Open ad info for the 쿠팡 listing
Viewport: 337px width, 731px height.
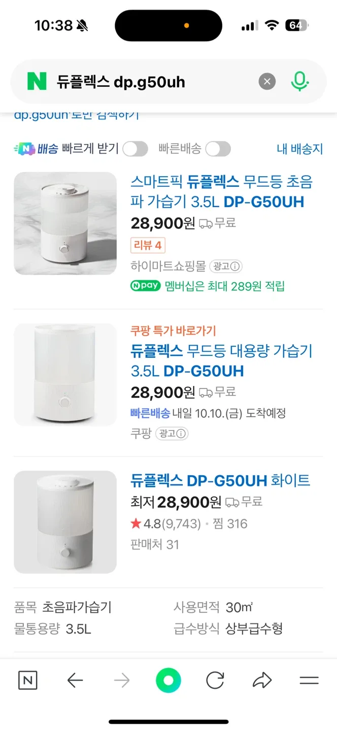[x=172, y=434]
